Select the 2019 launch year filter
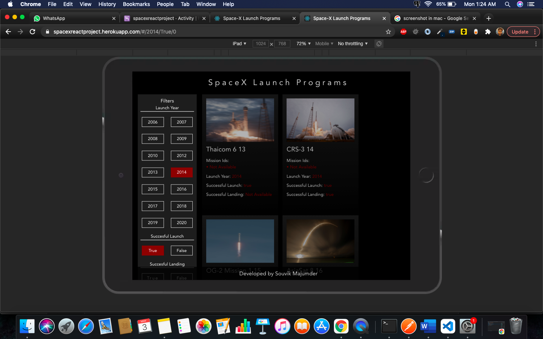The image size is (543, 339). pos(153,223)
